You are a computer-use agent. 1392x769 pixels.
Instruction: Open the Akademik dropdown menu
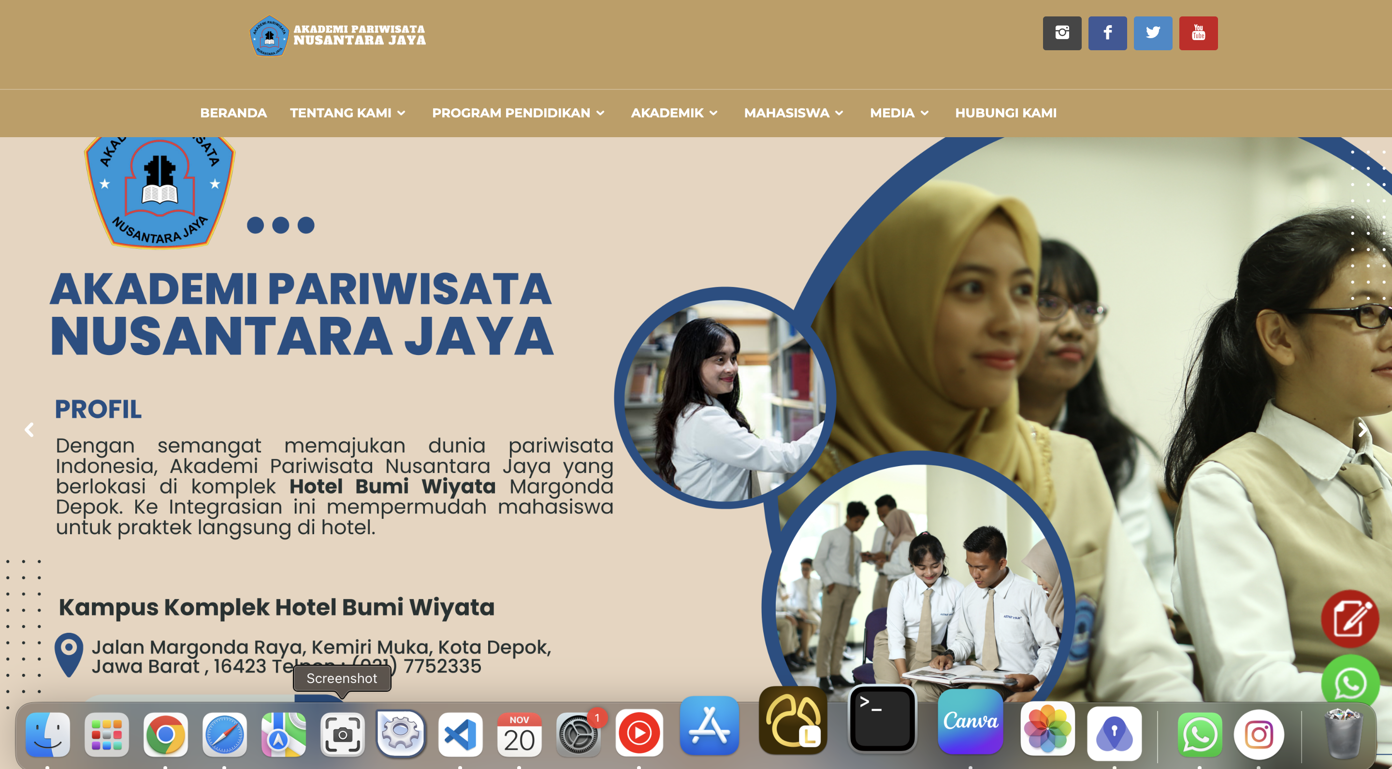pyautogui.click(x=674, y=113)
